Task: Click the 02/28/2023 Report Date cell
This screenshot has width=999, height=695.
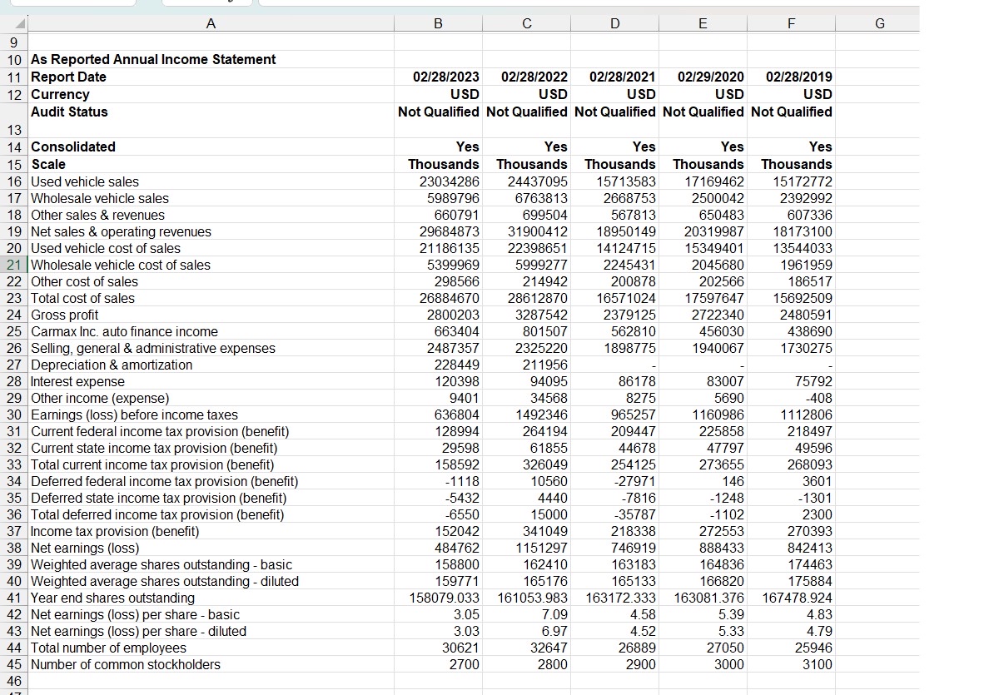Action: point(437,77)
